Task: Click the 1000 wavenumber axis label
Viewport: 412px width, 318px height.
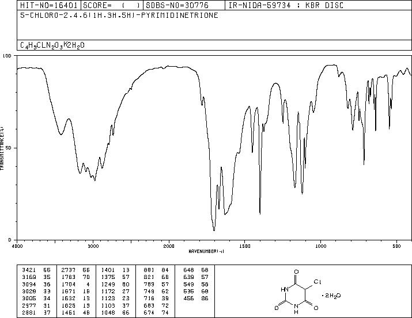Action: coord(320,246)
